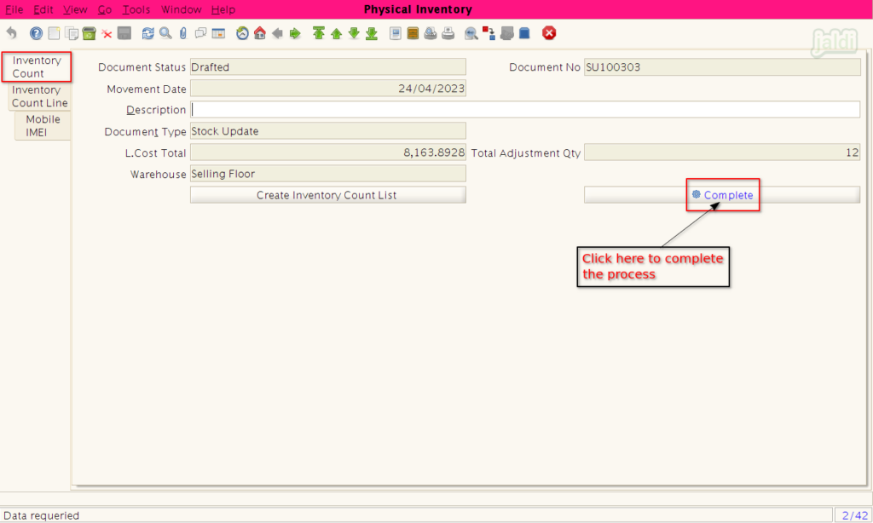Open Chat with the speech bubbles icon
This screenshot has height=523, width=873.
[200, 33]
